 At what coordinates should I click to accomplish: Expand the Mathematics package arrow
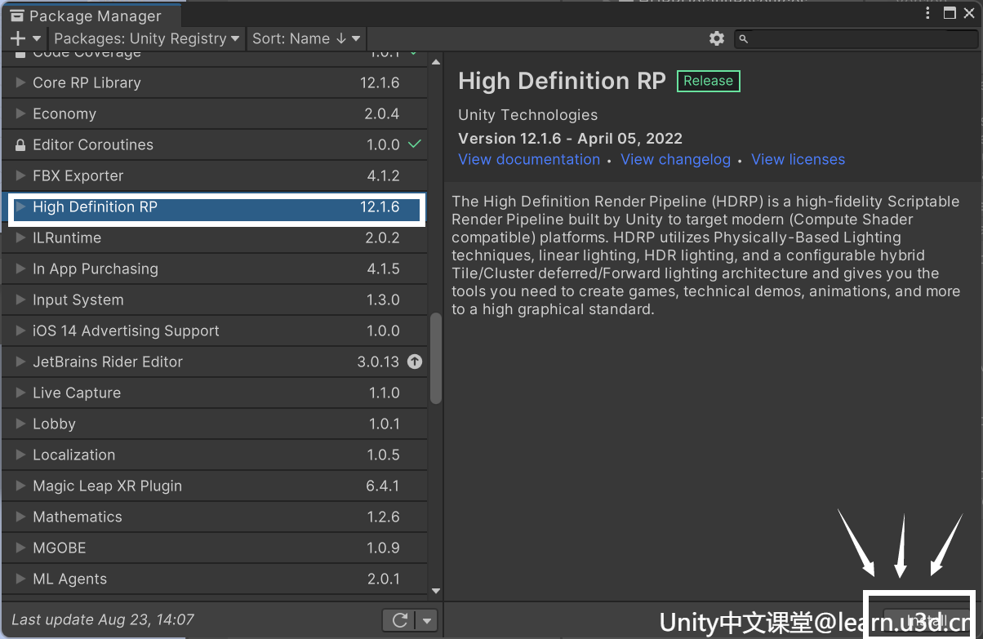pyautogui.click(x=20, y=517)
